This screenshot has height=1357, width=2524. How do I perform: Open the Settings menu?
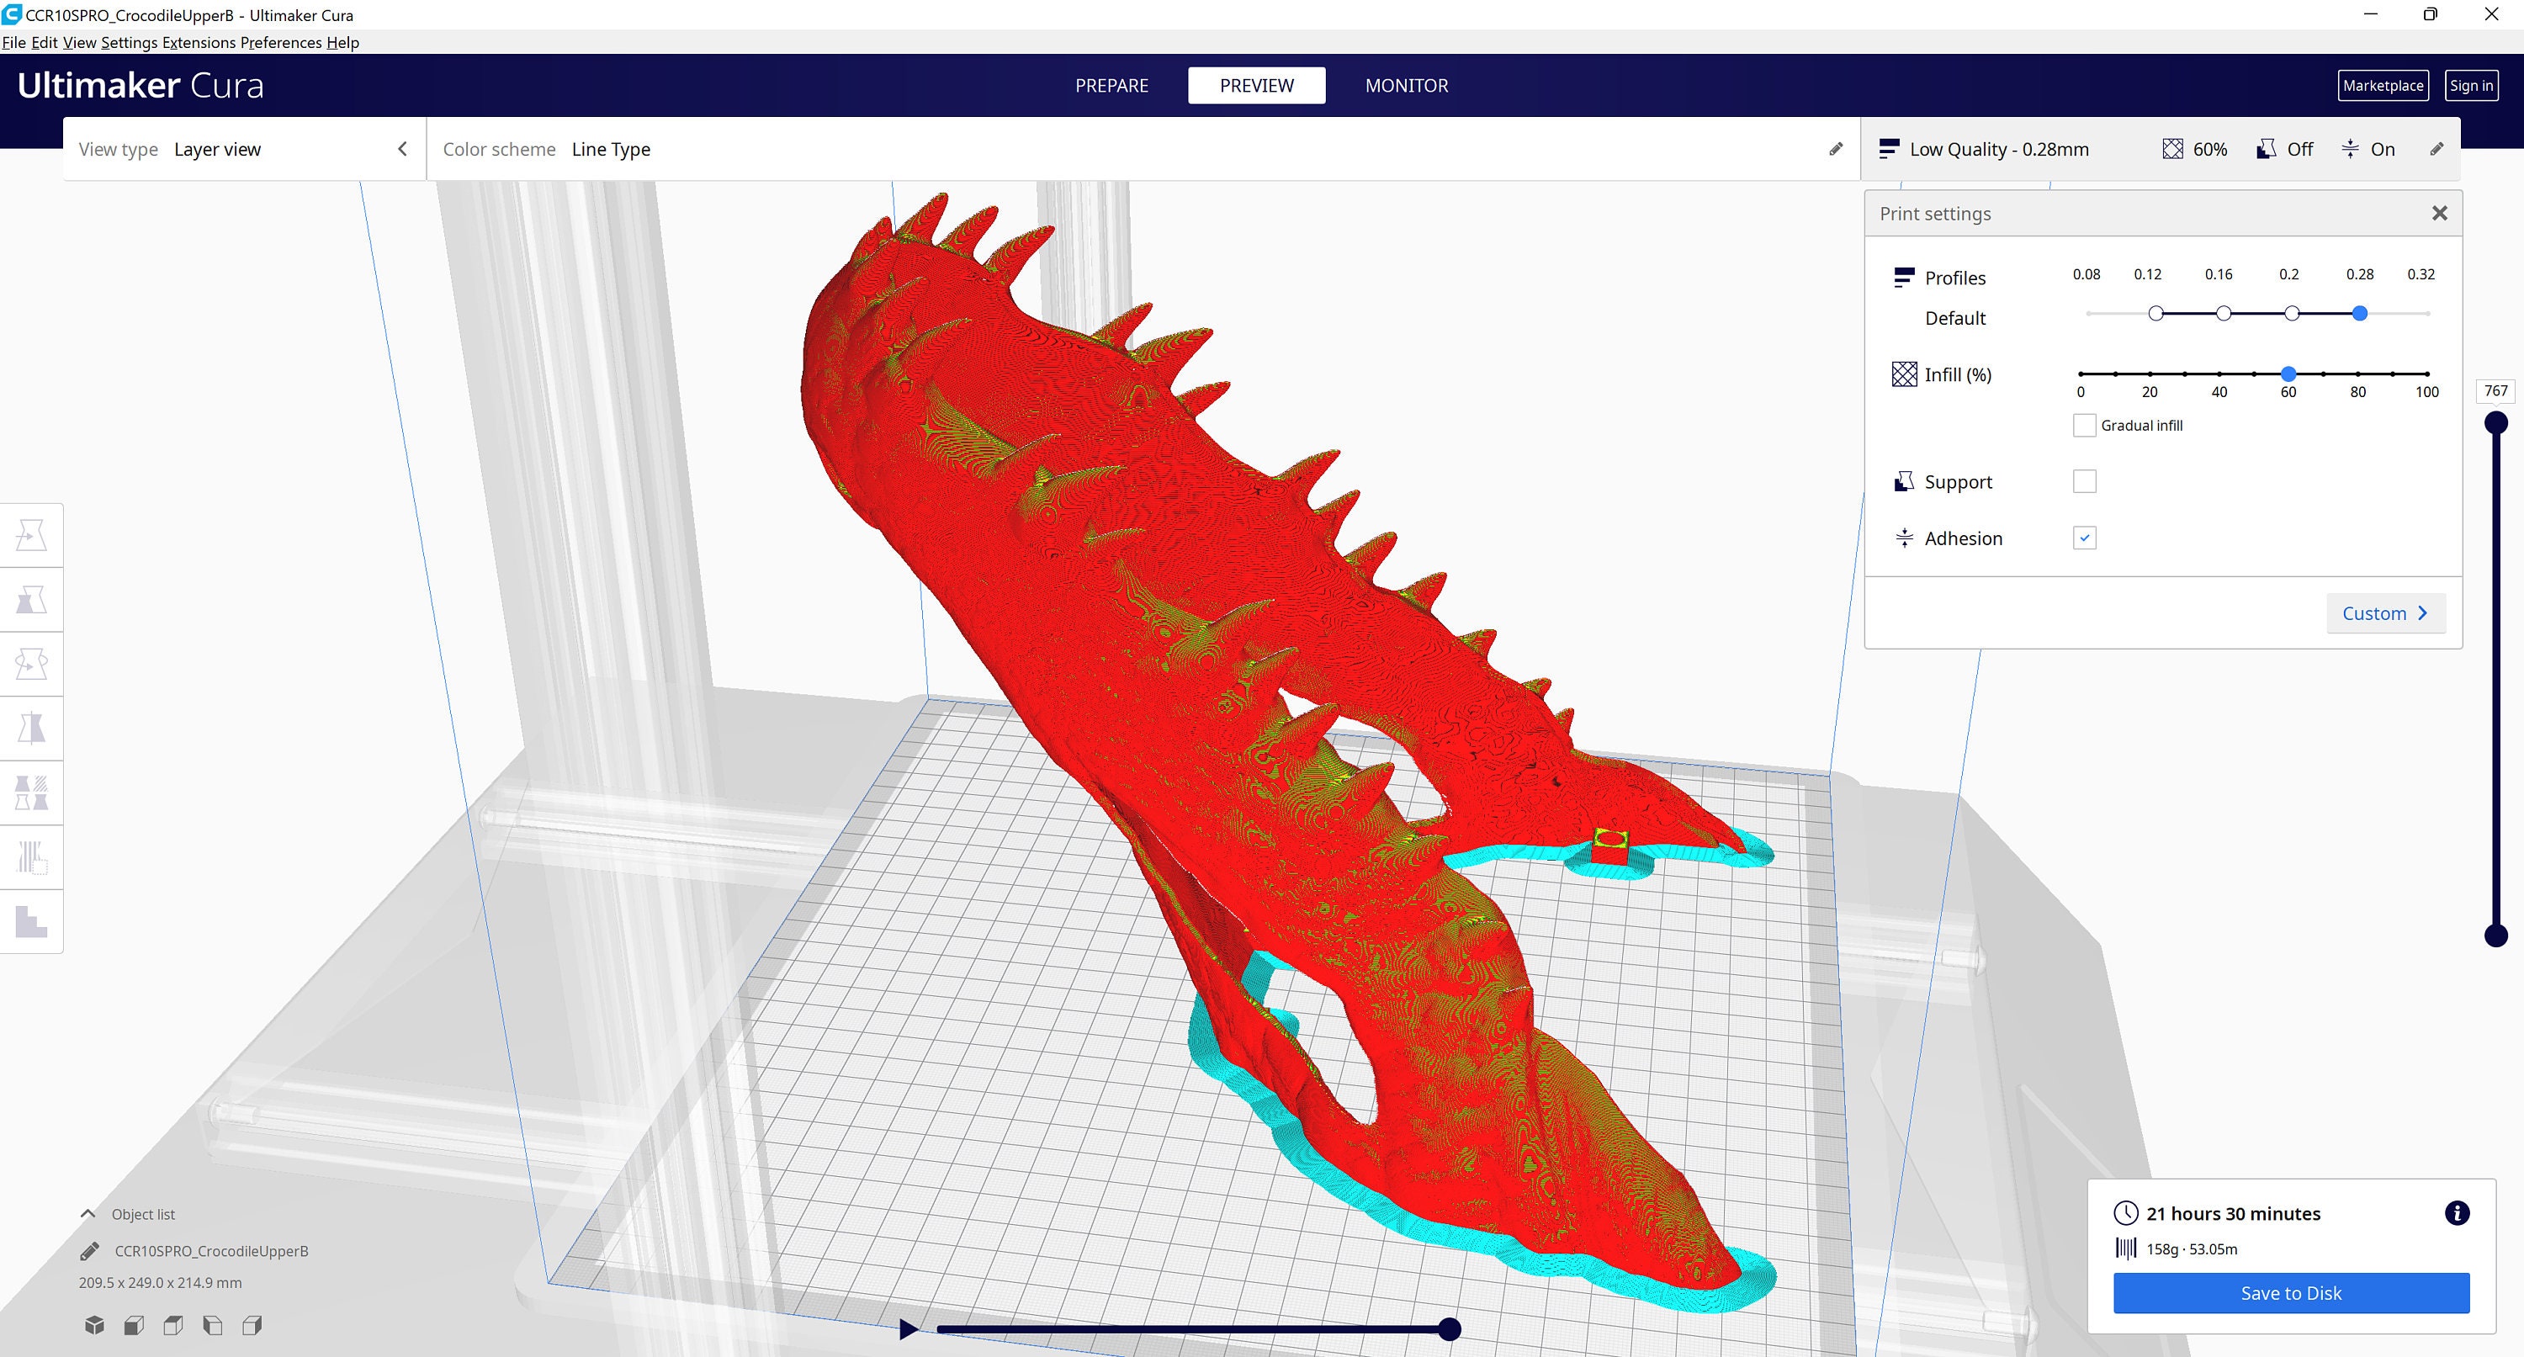[x=129, y=42]
